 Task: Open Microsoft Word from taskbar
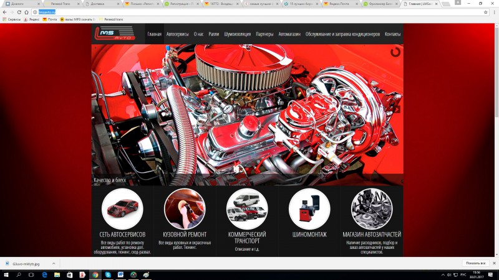point(120,275)
